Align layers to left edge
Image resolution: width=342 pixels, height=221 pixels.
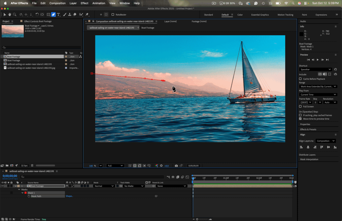[301, 147]
